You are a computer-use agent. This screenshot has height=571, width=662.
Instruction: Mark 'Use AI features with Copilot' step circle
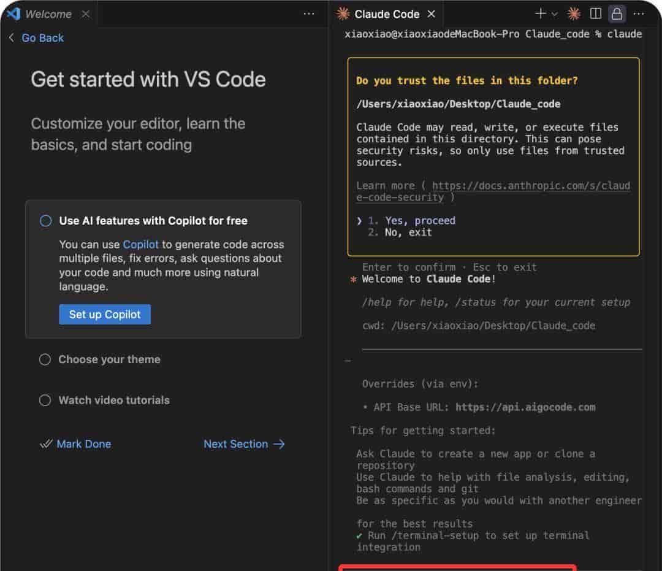point(45,220)
